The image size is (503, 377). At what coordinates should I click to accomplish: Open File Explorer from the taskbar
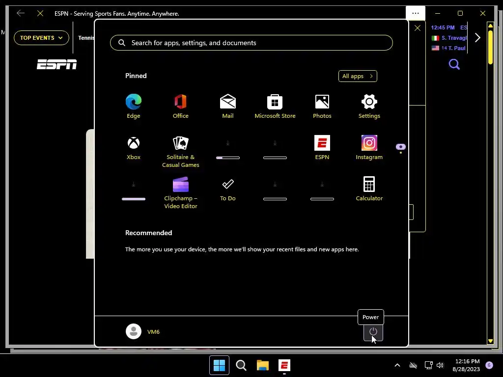click(x=263, y=365)
